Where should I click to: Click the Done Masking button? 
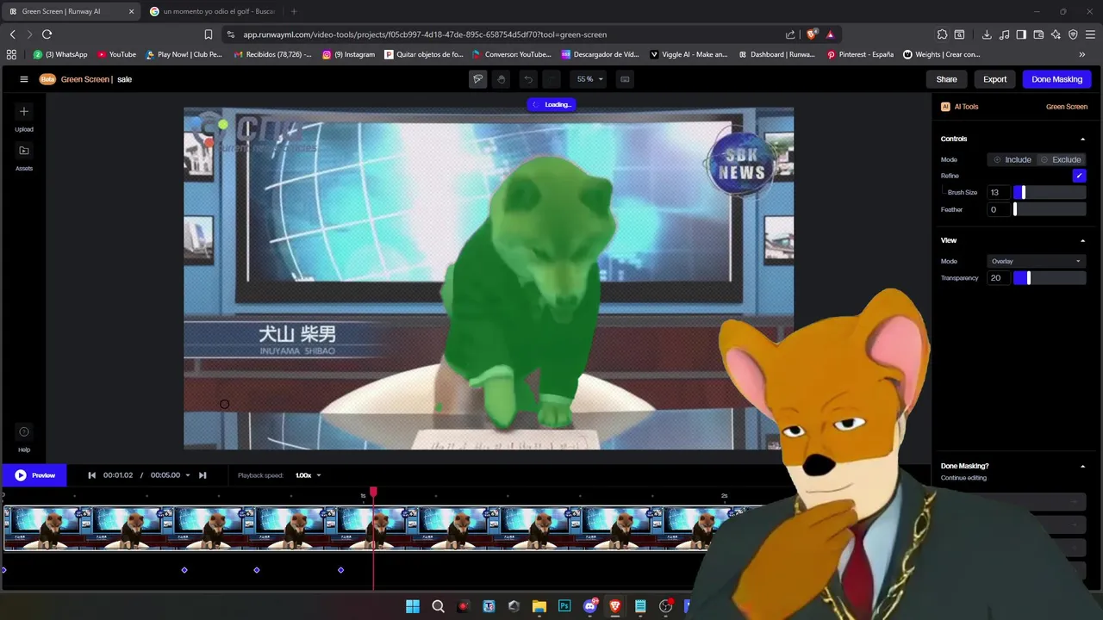click(1056, 79)
